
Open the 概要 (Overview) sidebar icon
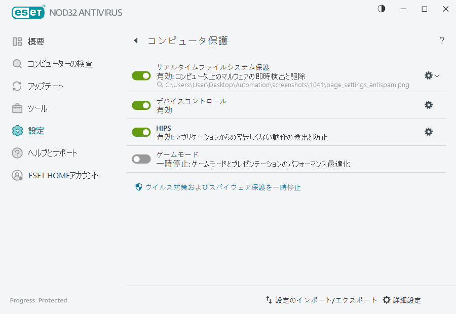pos(17,41)
